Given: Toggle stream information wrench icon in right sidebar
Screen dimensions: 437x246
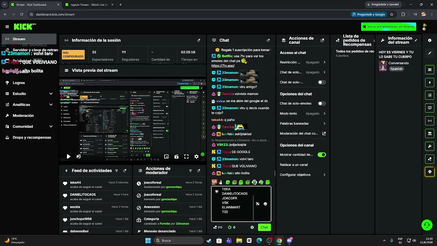Looking at the screenshot, I should point(429,146).
